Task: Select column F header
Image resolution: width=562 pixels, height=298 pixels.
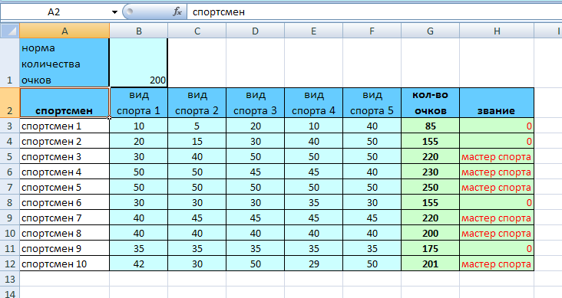Action: click(372, 31)
